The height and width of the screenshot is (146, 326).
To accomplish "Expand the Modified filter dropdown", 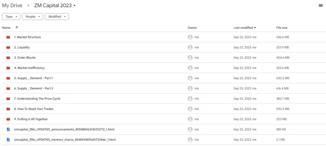I will [57, 17].
